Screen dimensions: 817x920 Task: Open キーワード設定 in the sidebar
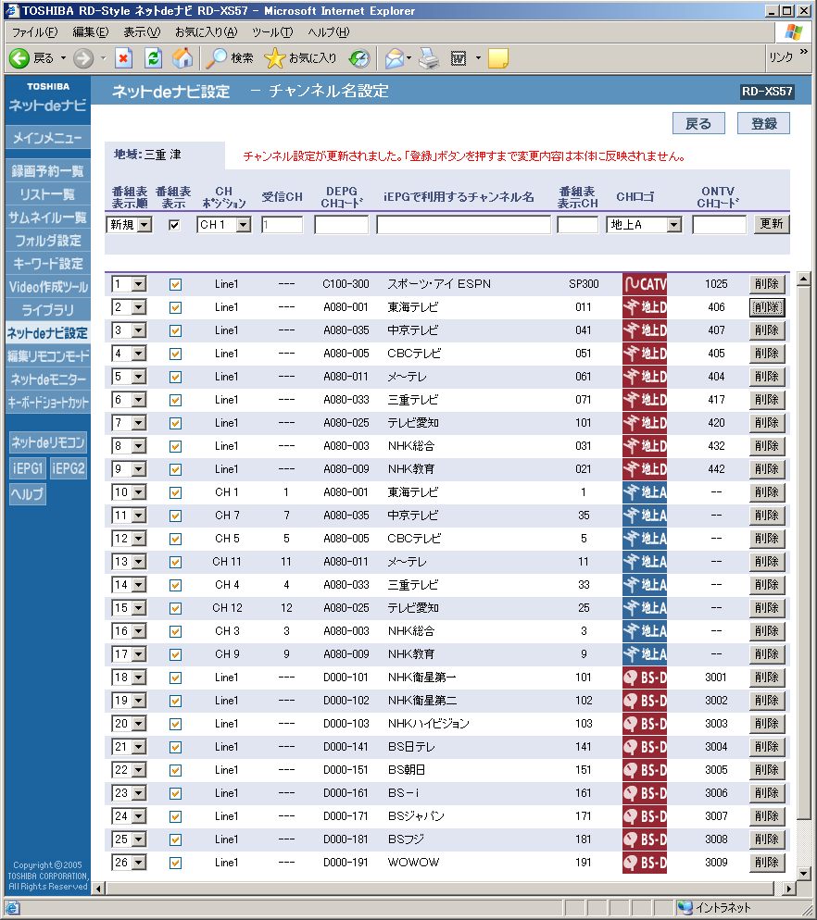[x=47, y=264]
